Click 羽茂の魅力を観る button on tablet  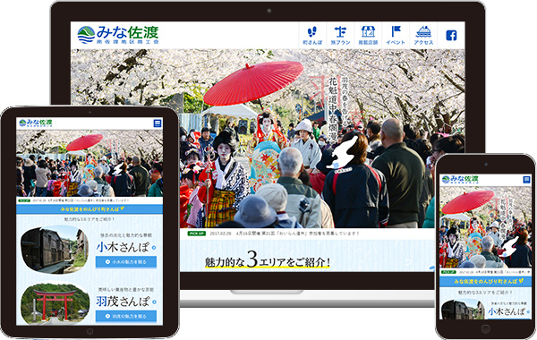pyautogui.click(x=126, y=316)
